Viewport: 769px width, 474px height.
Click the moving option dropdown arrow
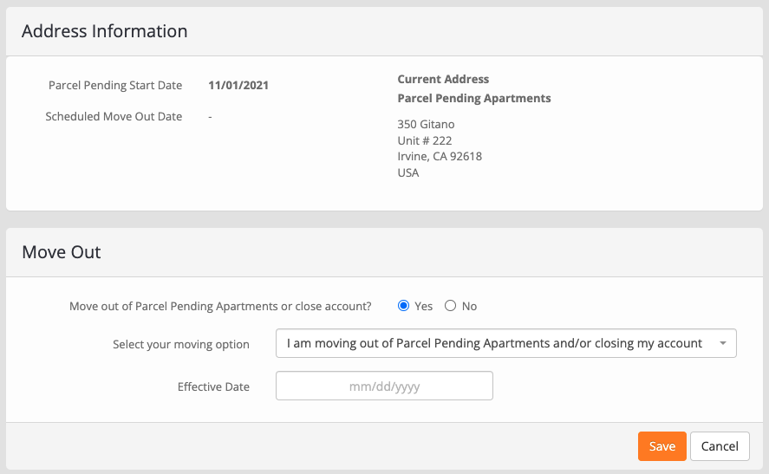722,343
